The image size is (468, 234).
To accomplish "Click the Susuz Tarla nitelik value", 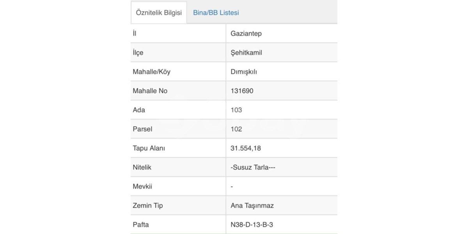I will [x=253, y=167].
